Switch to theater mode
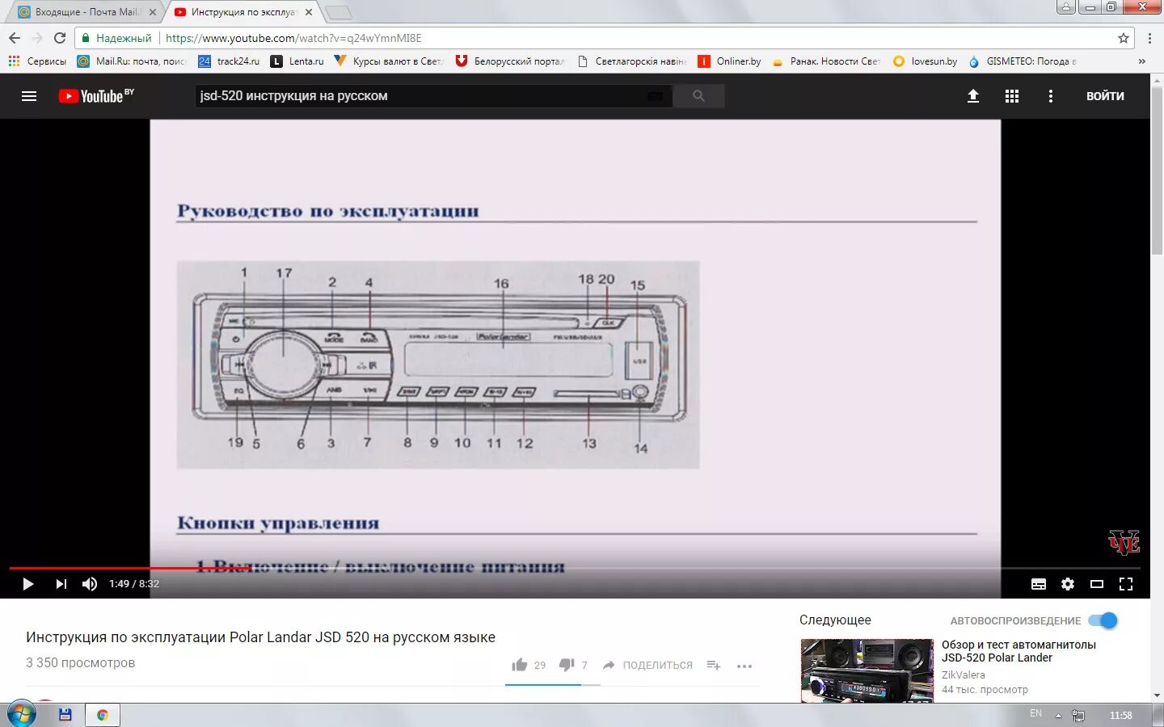The width and height of the screenshot is (1164, 727). click(1097, 584)
